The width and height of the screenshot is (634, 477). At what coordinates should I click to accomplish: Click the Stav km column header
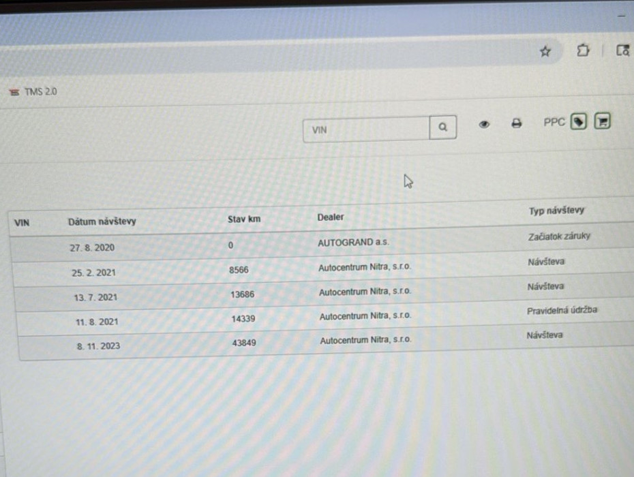coord(244,219)
